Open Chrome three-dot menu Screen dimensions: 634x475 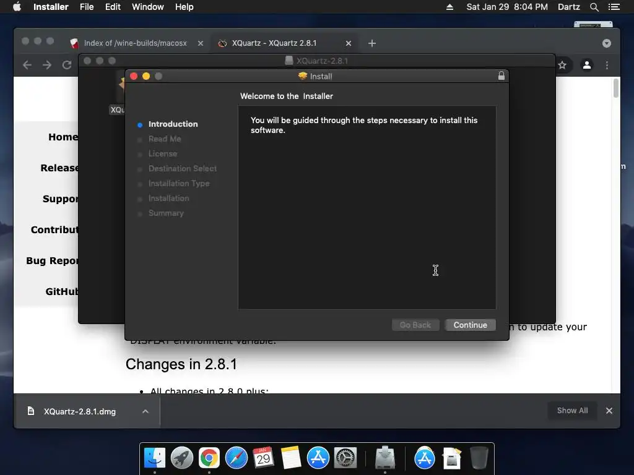607,65
